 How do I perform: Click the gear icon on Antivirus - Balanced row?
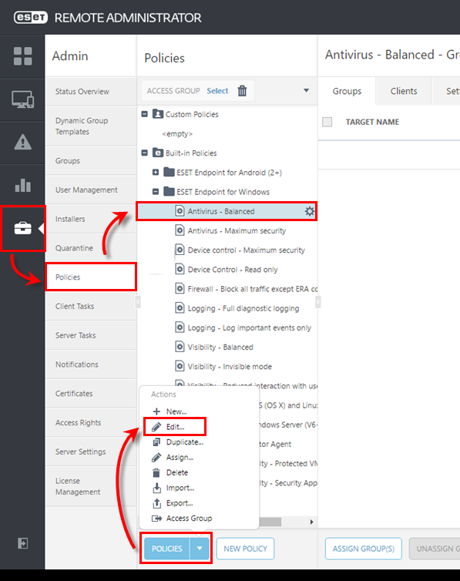[309, 211]
